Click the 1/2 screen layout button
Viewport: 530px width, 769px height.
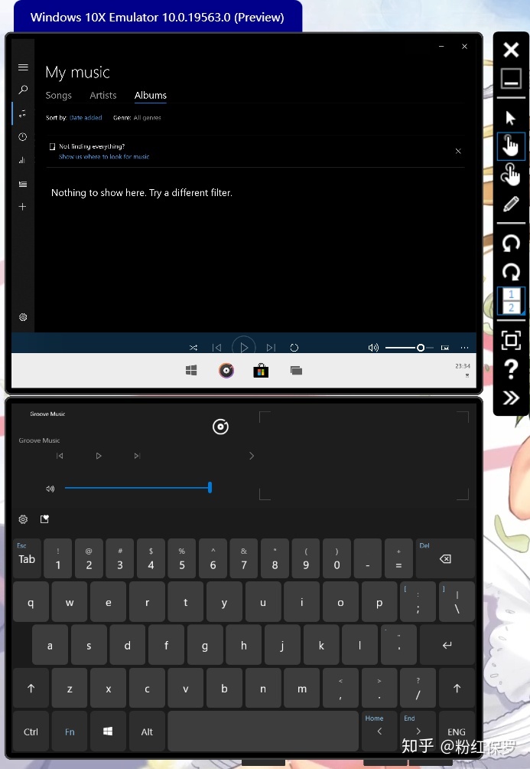[x=511, y=301]
